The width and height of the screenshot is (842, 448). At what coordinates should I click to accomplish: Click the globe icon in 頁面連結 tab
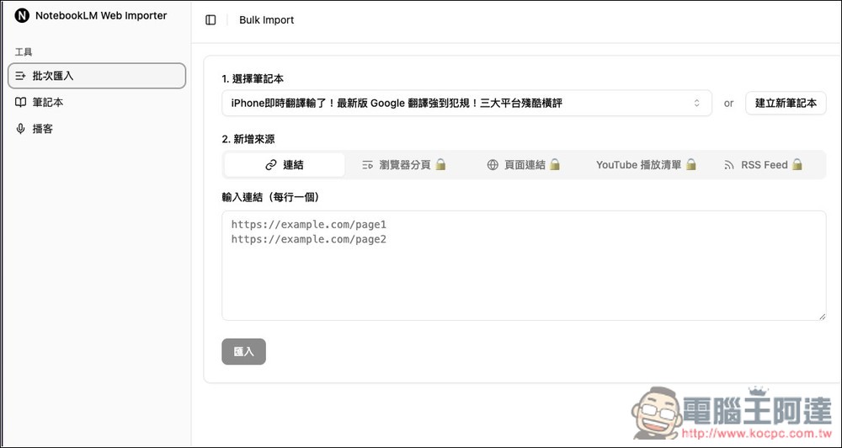pos(493,165)
